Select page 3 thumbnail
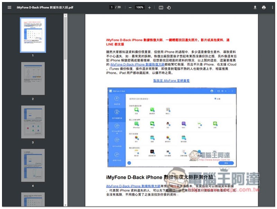The width and height of the screenshot is (277, 209). pyautogui.click(x=33, y=122)
